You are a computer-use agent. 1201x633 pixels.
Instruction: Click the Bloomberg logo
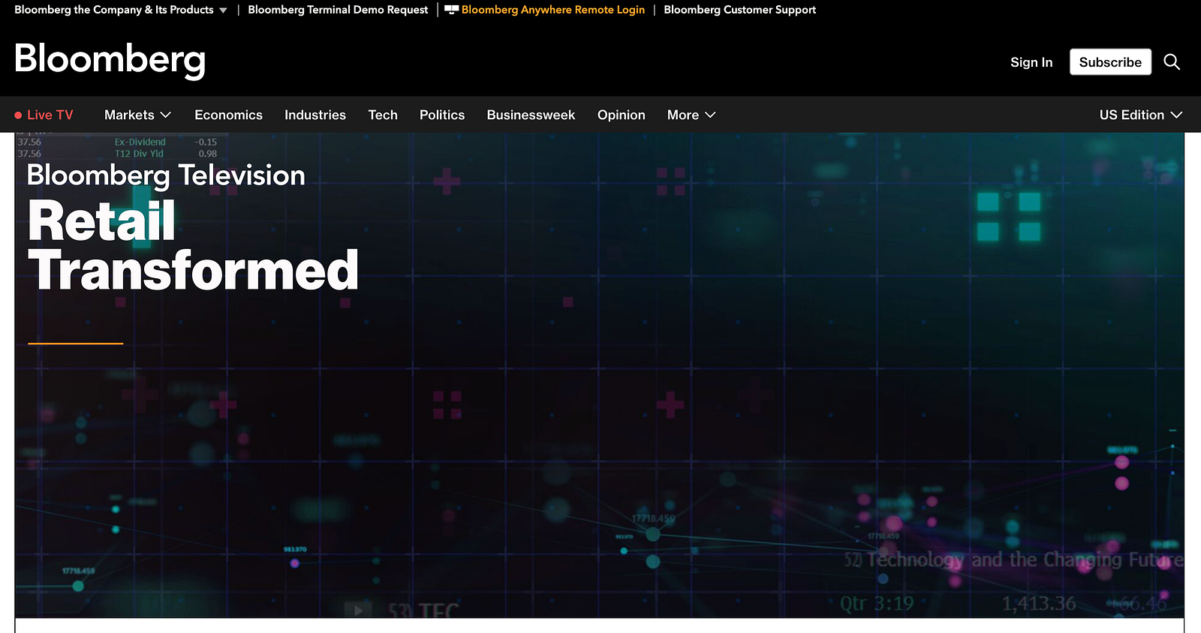110,60
